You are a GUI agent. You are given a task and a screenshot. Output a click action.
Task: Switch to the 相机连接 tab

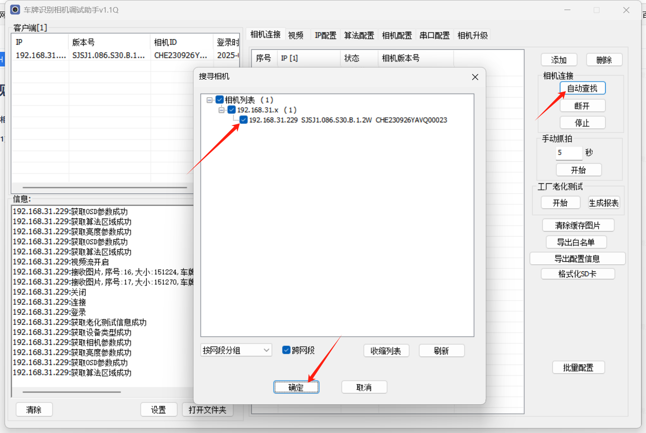[x=266, y=35]
